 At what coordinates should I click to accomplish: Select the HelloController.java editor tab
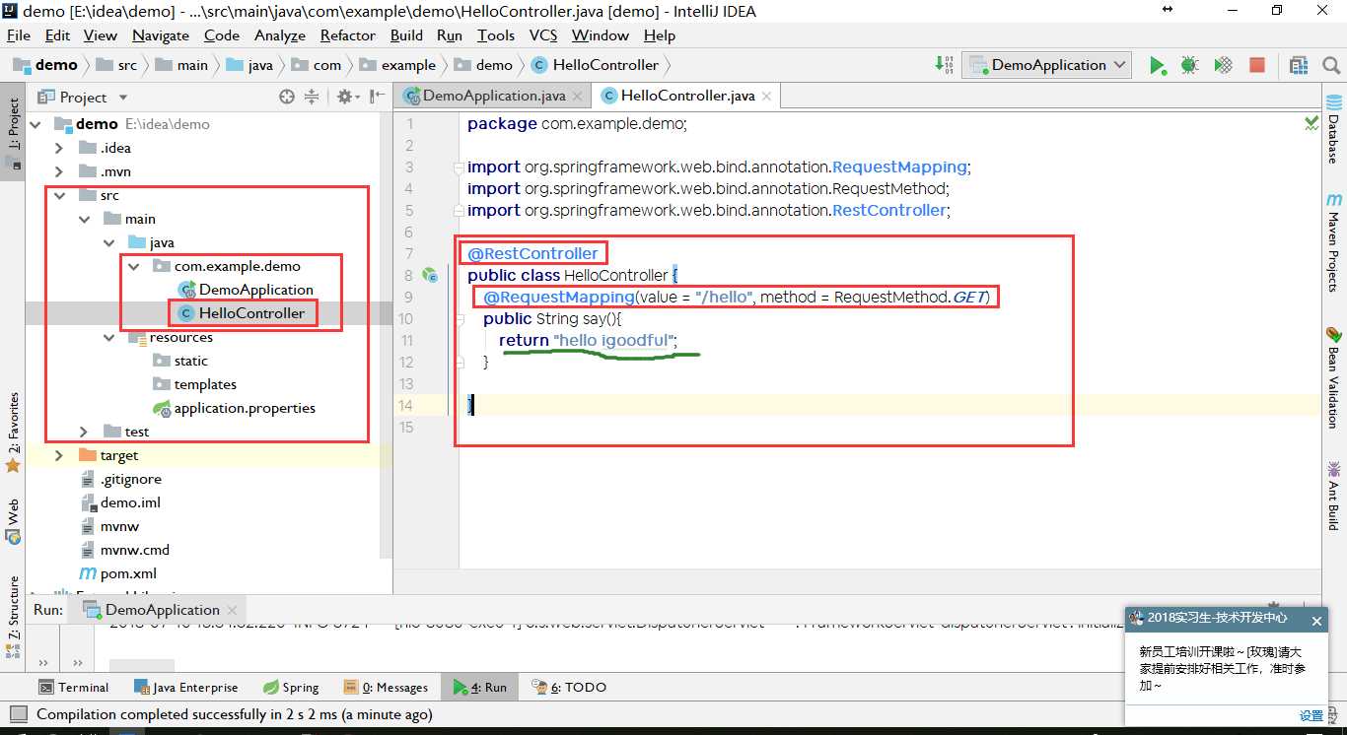point(687,96)
